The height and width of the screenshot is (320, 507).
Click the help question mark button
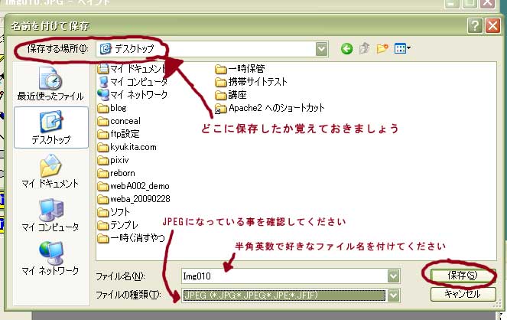(x=475, y=25)
